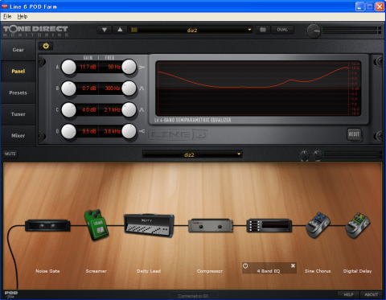
Task: Click the Delty Lead label
Action: [149, 271]
